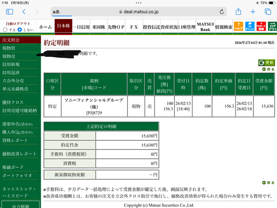Open the 口座管理 tab

[x=187, y=27]
